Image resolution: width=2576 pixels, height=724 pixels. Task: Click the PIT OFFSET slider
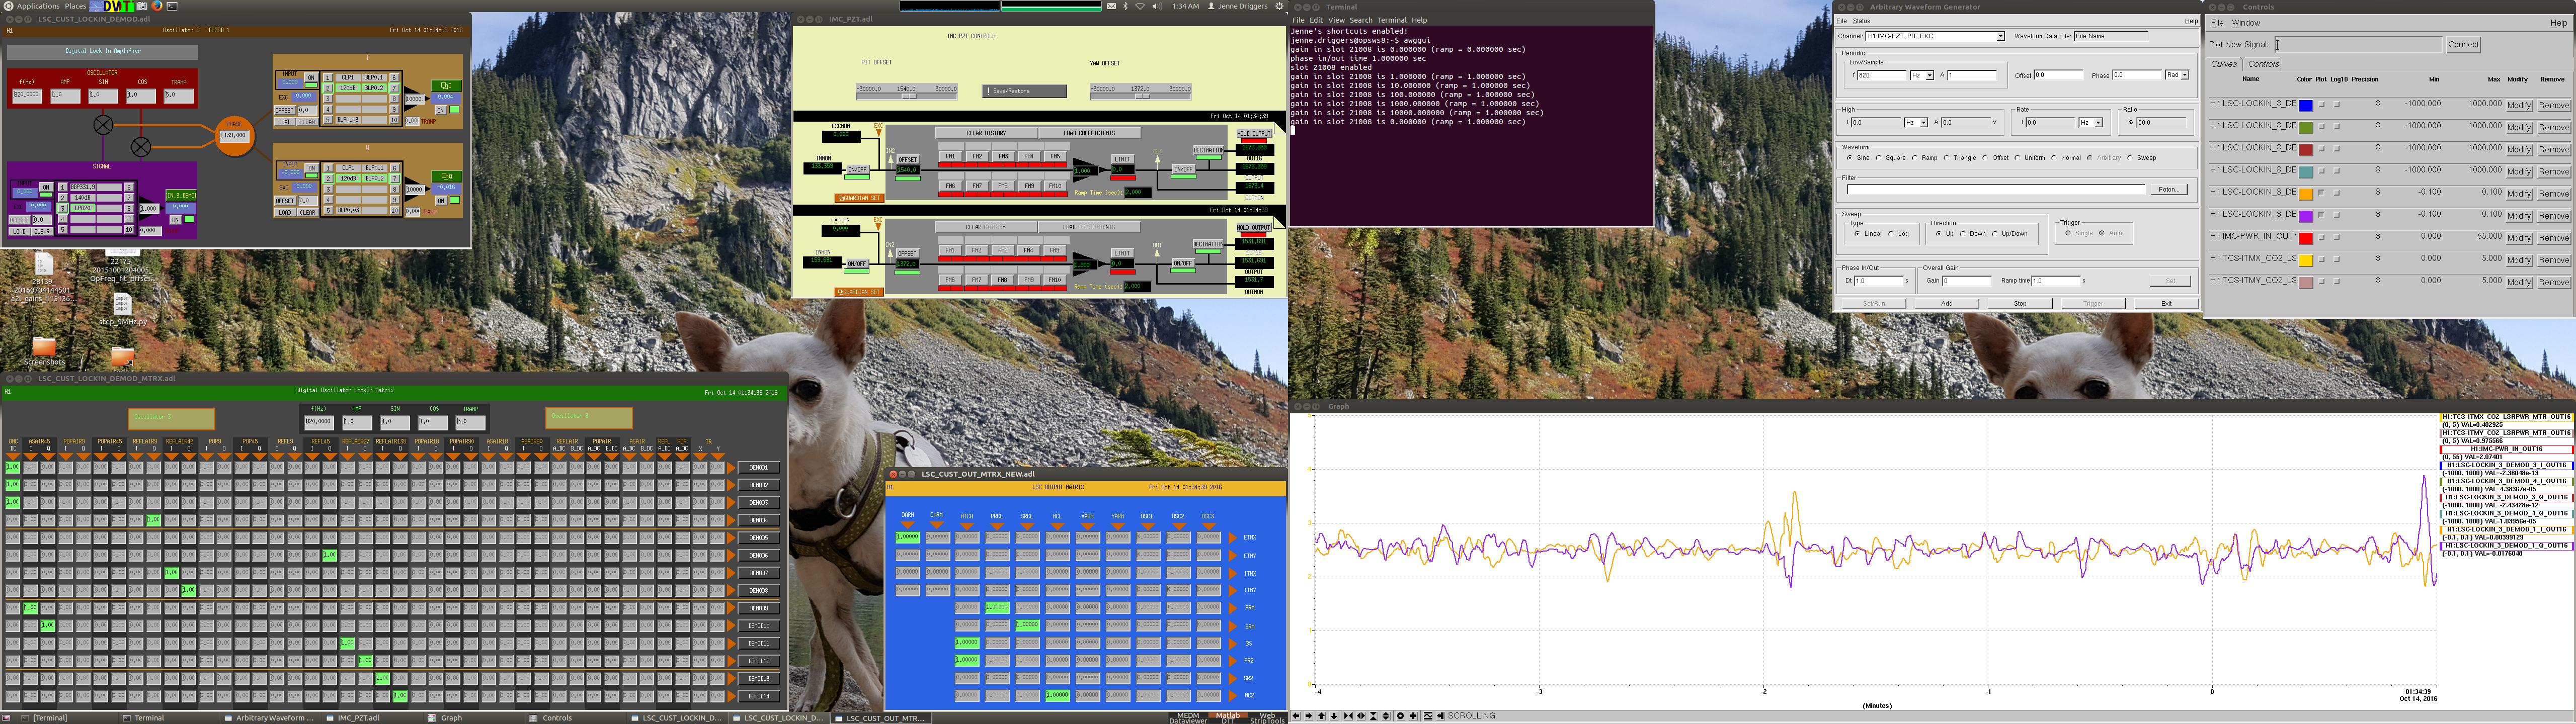(x=907, y=92)
